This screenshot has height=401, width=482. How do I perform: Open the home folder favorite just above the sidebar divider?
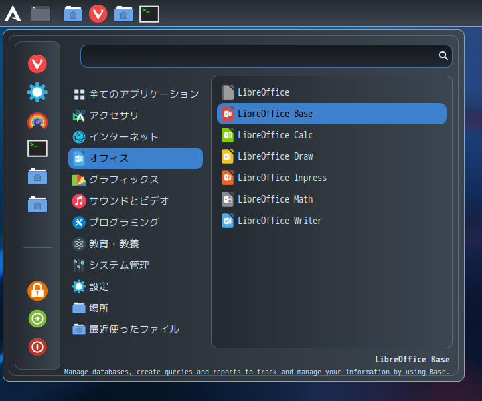[x=37, y=205]
